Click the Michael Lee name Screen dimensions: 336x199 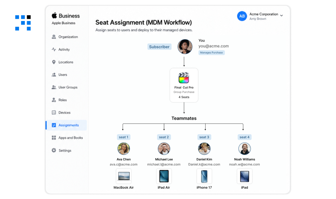click(164, 159)
